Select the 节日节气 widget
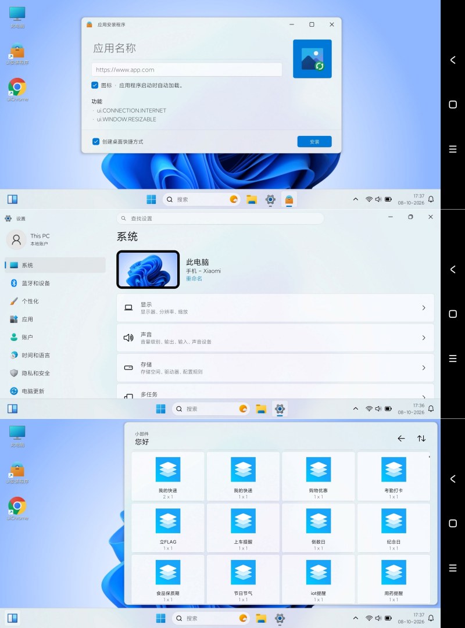465x628 pixels. pyautogui.click(x=243, y=579)
